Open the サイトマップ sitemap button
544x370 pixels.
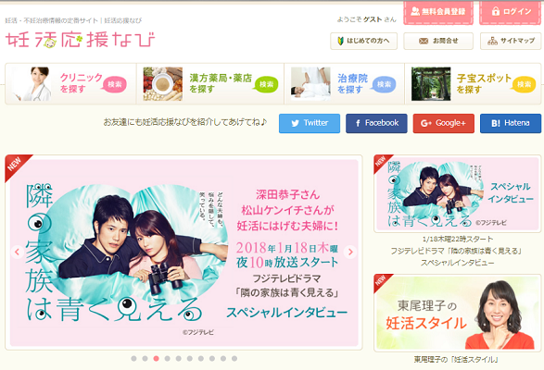click(511, 41)
